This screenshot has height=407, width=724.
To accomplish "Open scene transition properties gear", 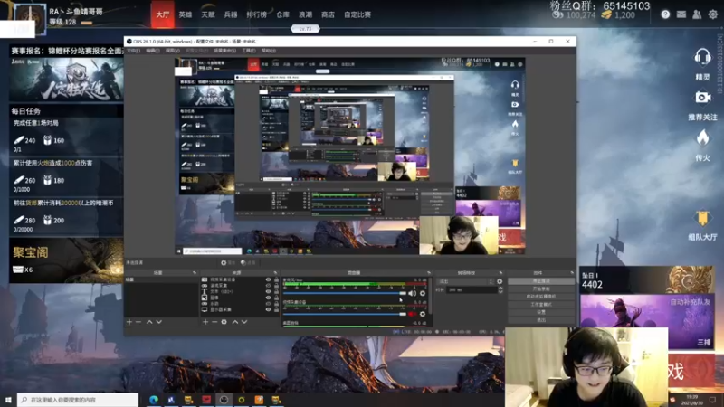I will point(500,281).
